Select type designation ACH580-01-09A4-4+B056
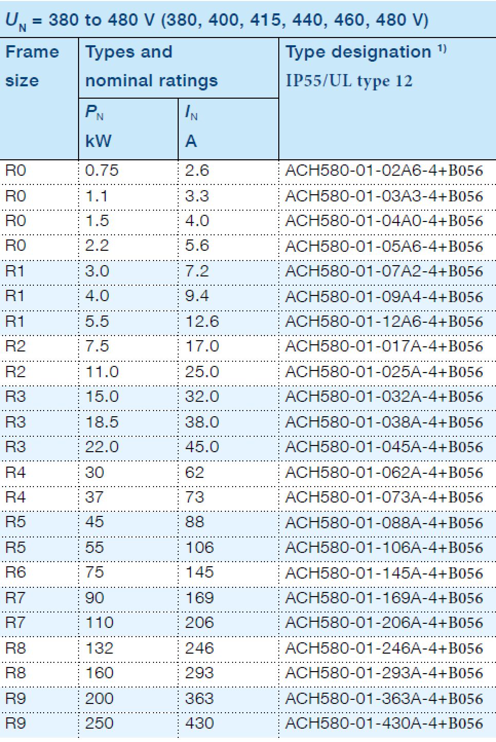The width and height of the screenshot is (496, 742). point(384,296)
